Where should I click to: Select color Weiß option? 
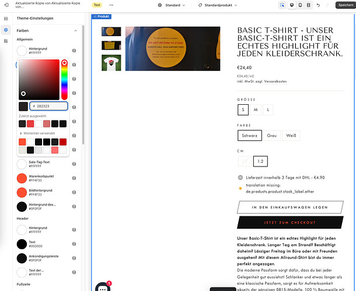(x=291, y=136)
